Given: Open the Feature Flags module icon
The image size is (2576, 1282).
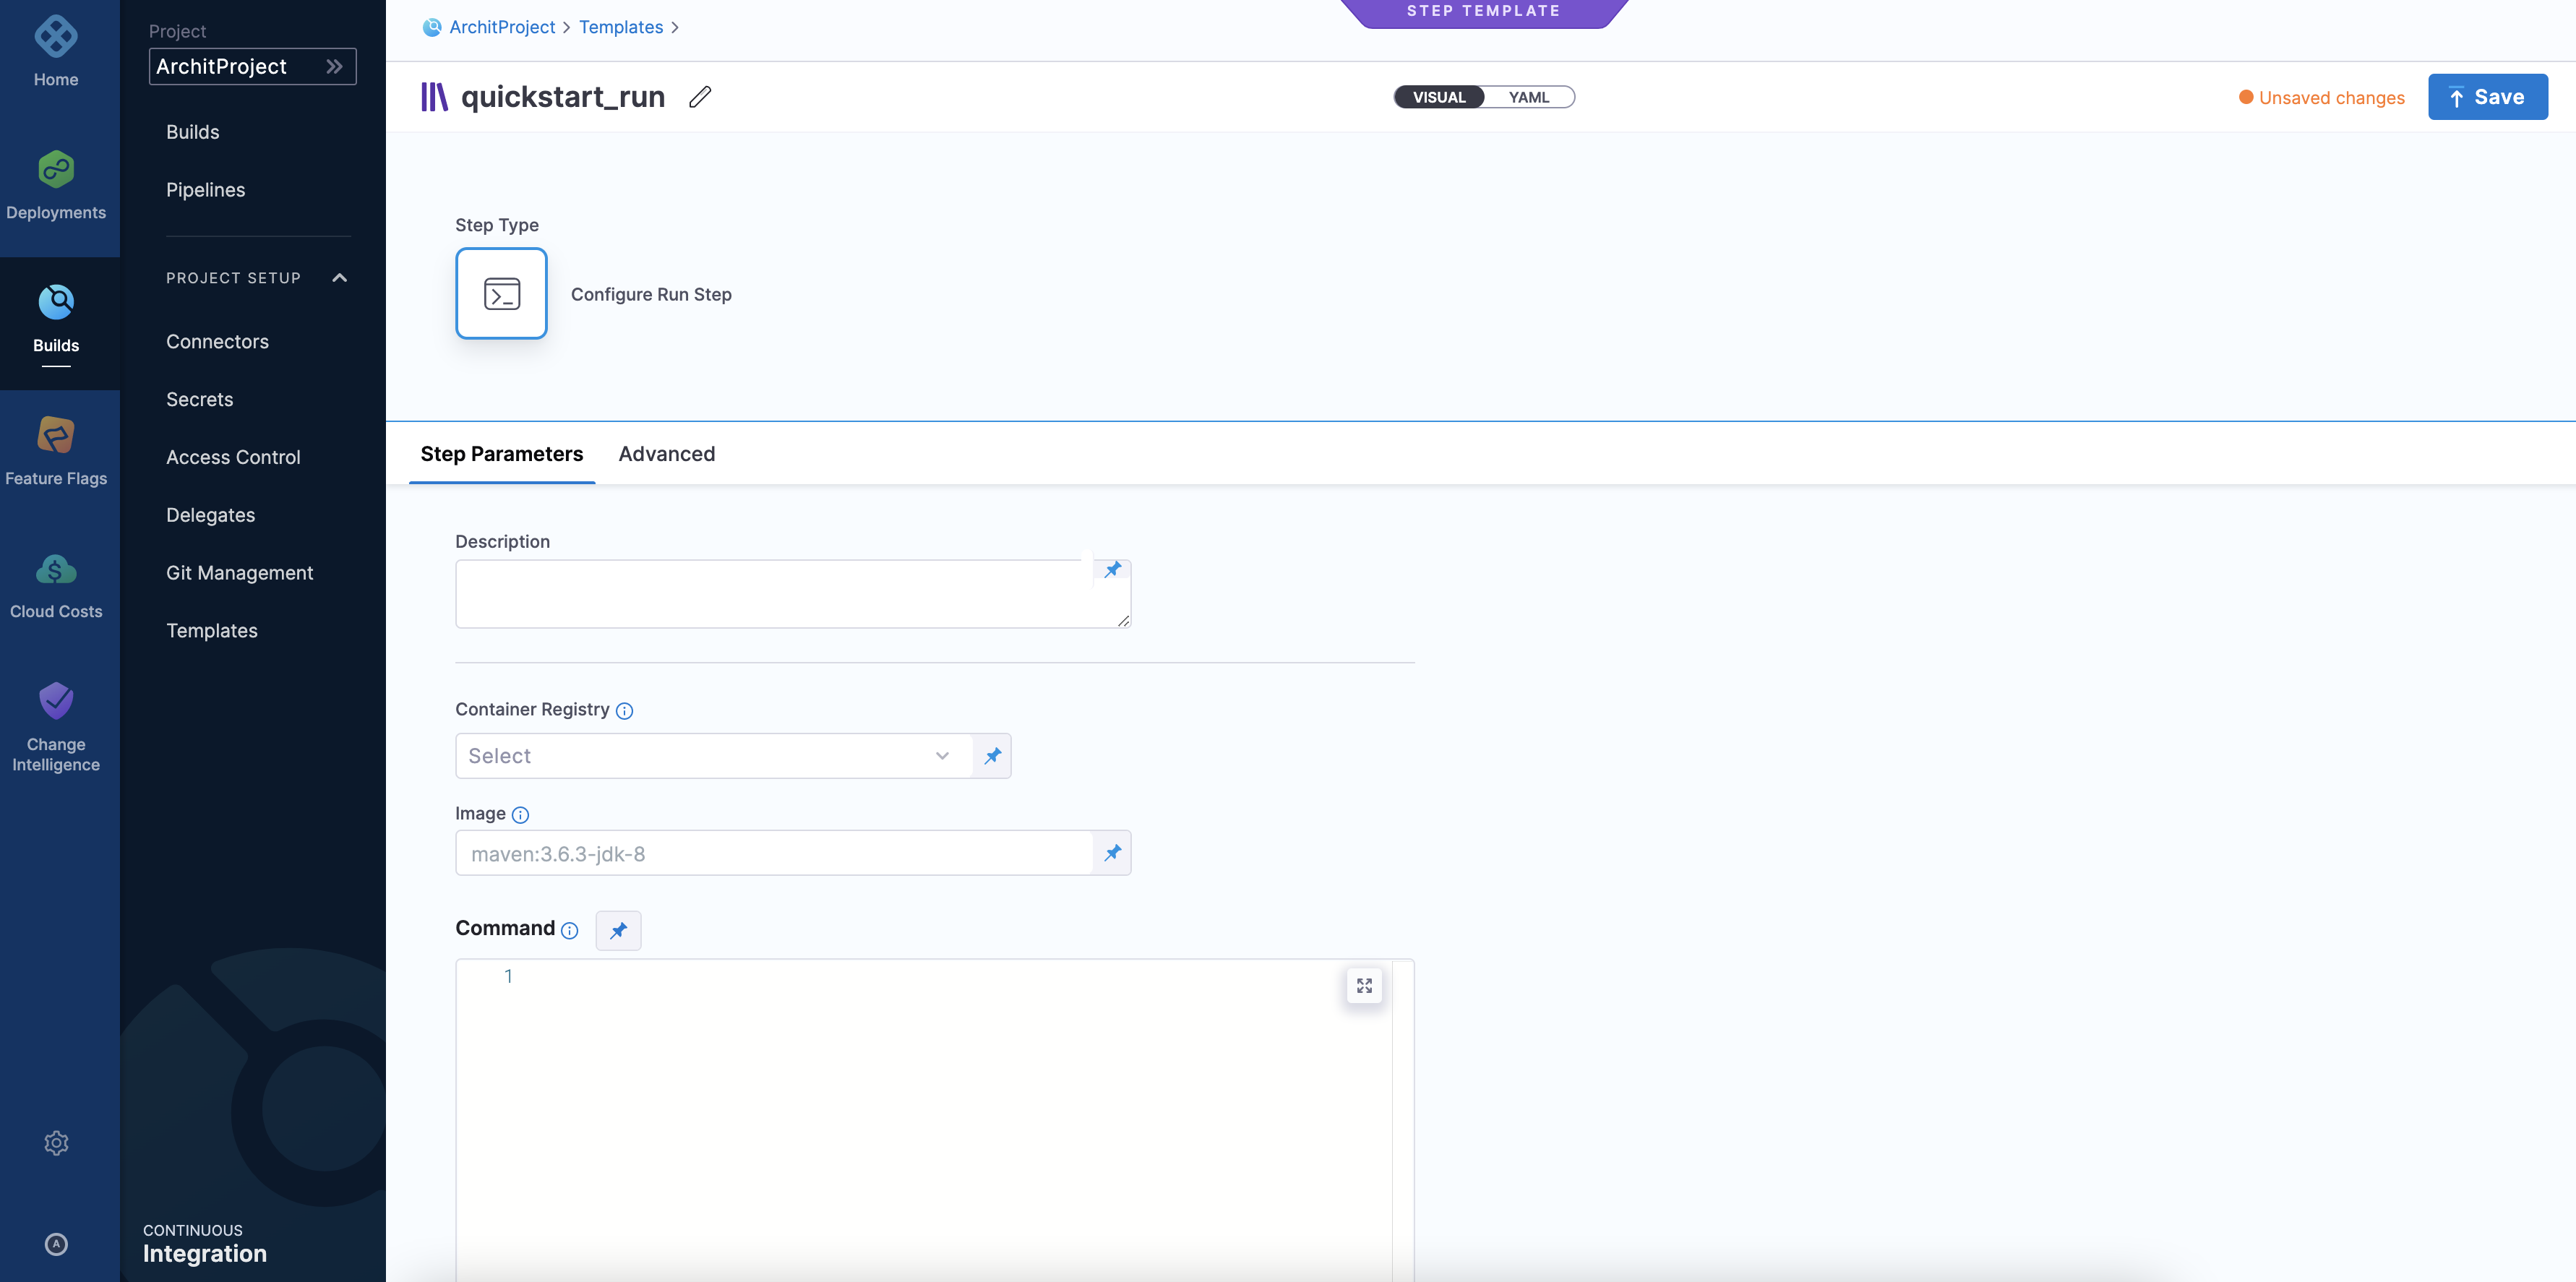Looking at the screenshot, I should point(56,435).
